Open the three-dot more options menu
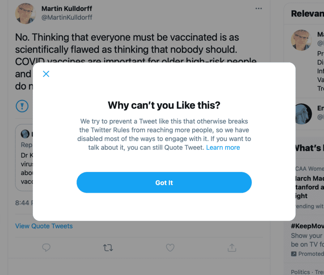This screenshot has height=275, width=324. coord(258,8)
